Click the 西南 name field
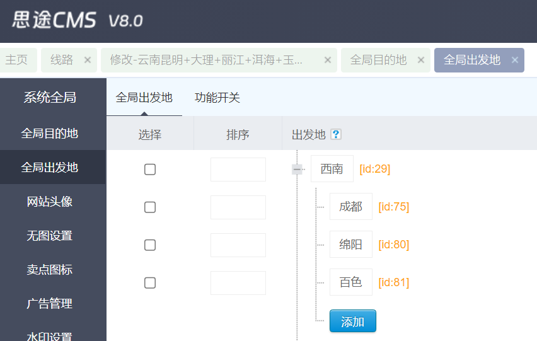This screenshot has width=537, height=341. [x=332, y=169]
